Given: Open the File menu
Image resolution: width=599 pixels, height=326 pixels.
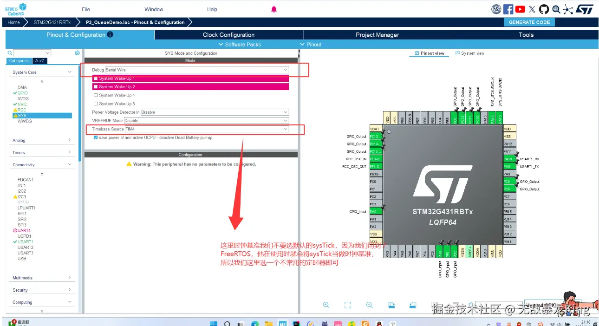Looking at the screenshot, I should (x=86, y=9).
